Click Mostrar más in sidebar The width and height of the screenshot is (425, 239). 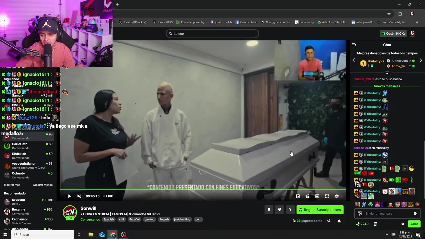click(x=12, y=185)
